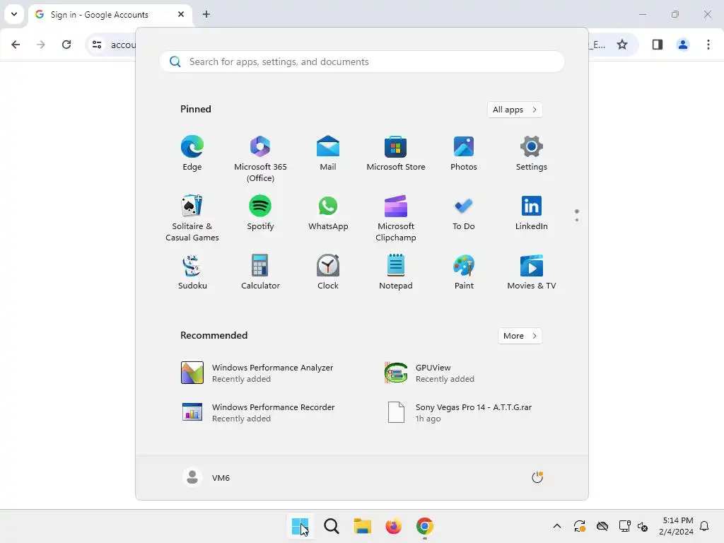
Task: Launch Spotify from Start menu
Action: [260, 212]
